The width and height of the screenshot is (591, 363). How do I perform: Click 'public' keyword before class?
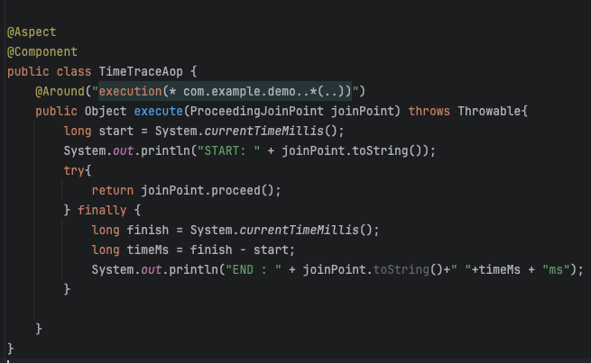click(28, 71)
